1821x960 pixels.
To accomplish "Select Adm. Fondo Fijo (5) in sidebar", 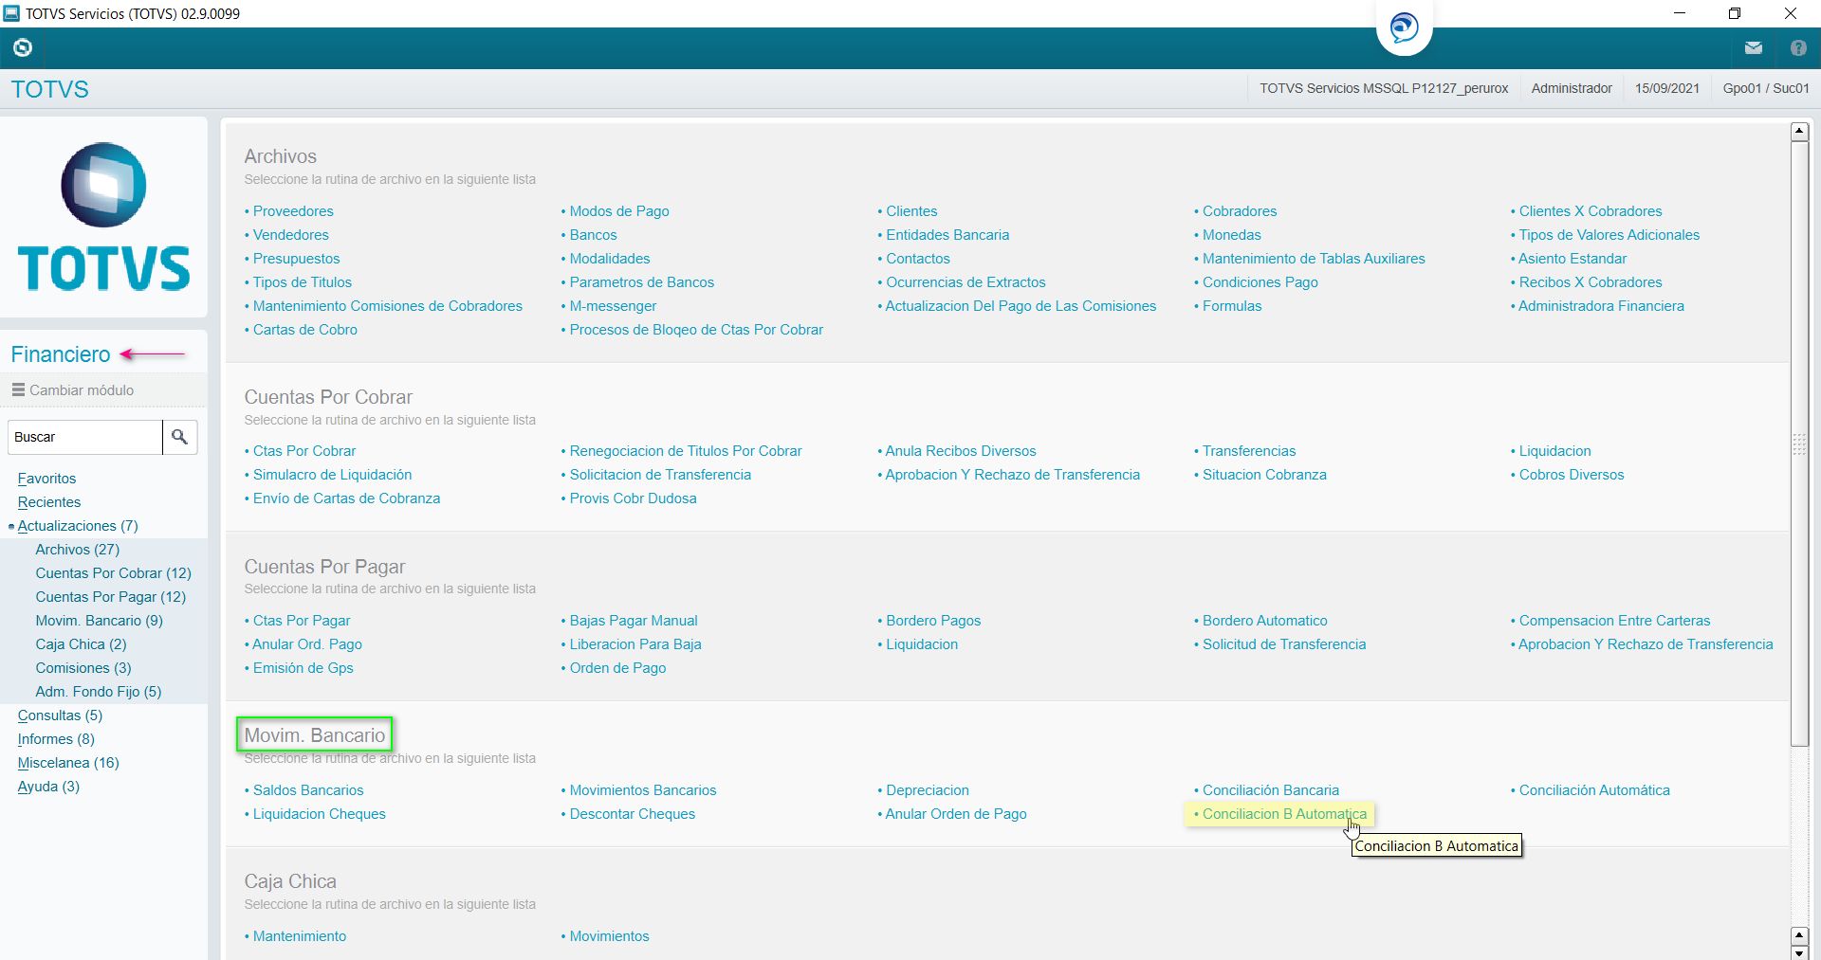I will point(99,692).
